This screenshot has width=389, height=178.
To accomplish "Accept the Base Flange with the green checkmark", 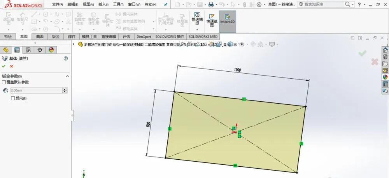I will tap(4, 66).
